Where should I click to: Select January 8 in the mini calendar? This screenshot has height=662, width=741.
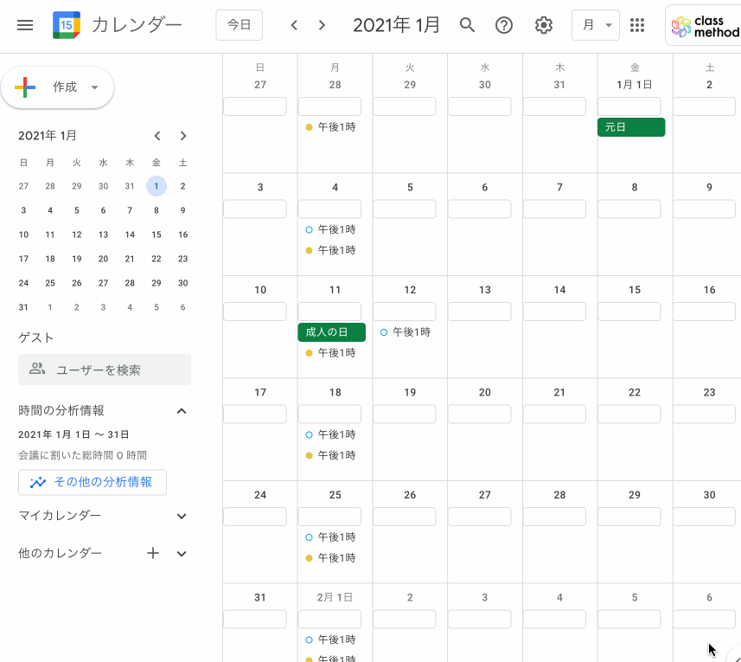[156, 210]
